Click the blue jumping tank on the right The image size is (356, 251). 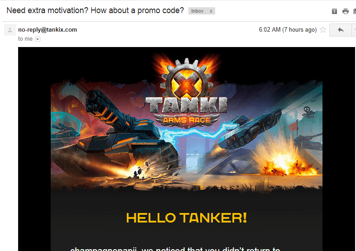coord(250,129)
